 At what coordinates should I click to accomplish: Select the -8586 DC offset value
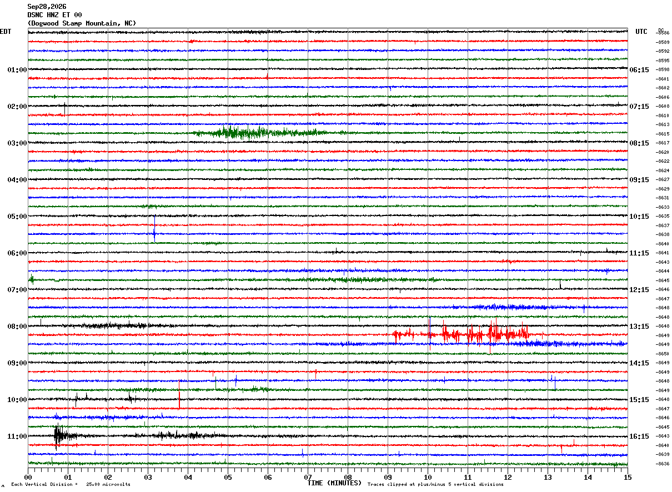click(x=663, y=33)
